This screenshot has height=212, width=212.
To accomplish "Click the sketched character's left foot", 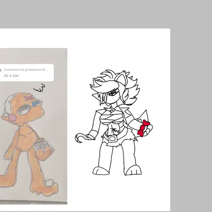I will (101, 171).
